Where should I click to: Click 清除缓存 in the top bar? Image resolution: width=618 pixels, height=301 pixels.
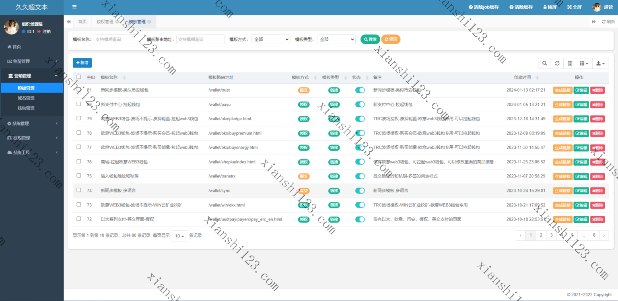tap(521, 7)
